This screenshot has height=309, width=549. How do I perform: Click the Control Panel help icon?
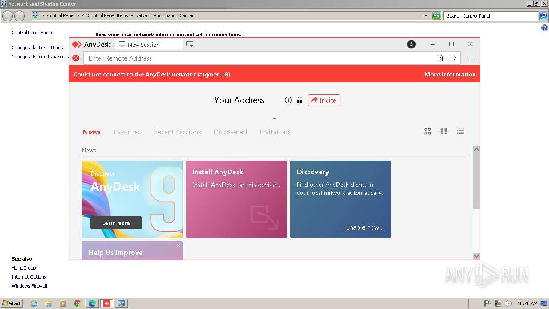[x=545, y=28]
